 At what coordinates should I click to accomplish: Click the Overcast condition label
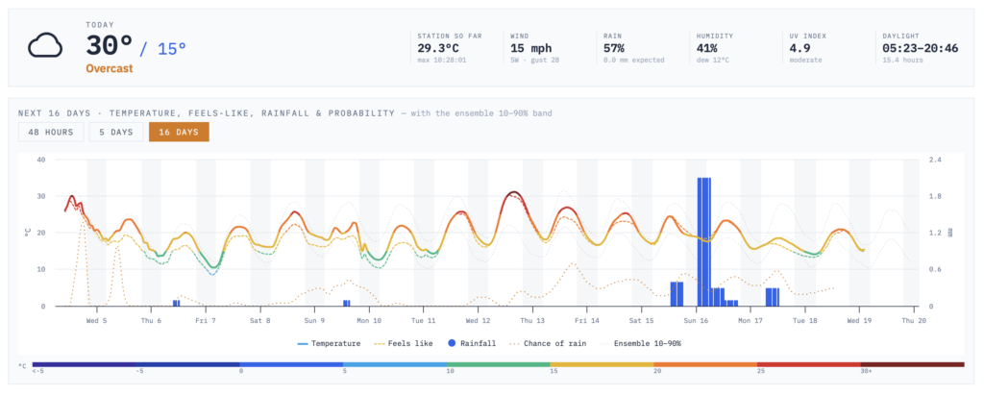[x=110, y=68]
